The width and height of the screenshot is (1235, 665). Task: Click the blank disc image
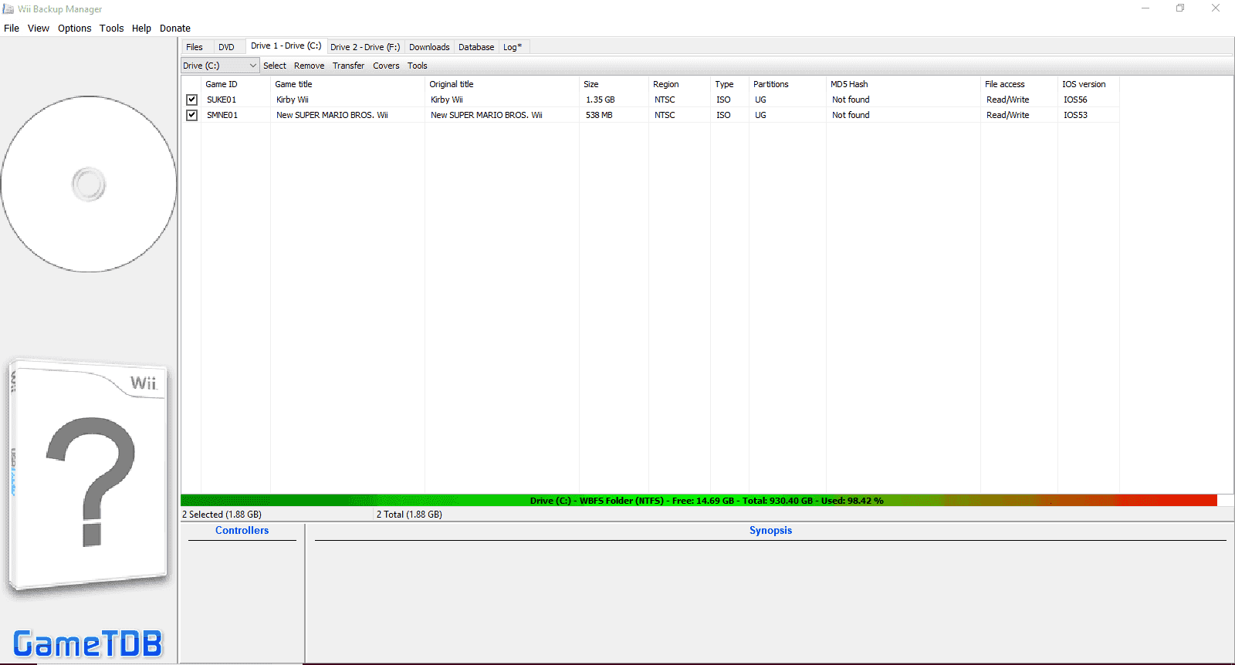point(89,184)
